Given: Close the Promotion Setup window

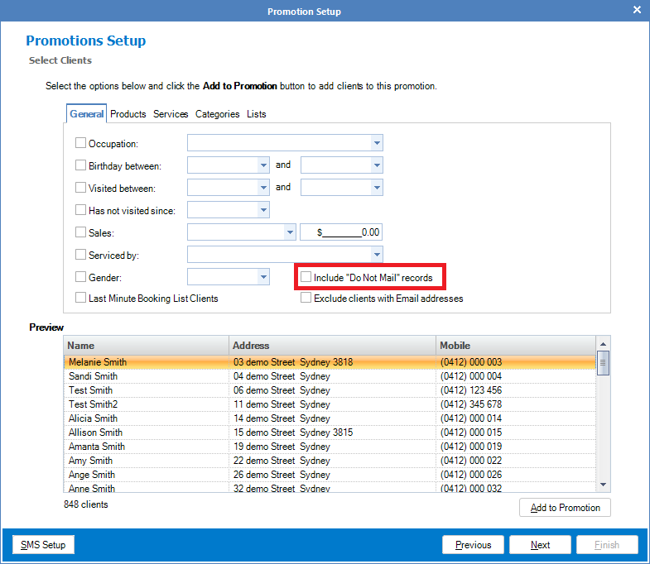Looking at the screenshot, I should [637, 11].
